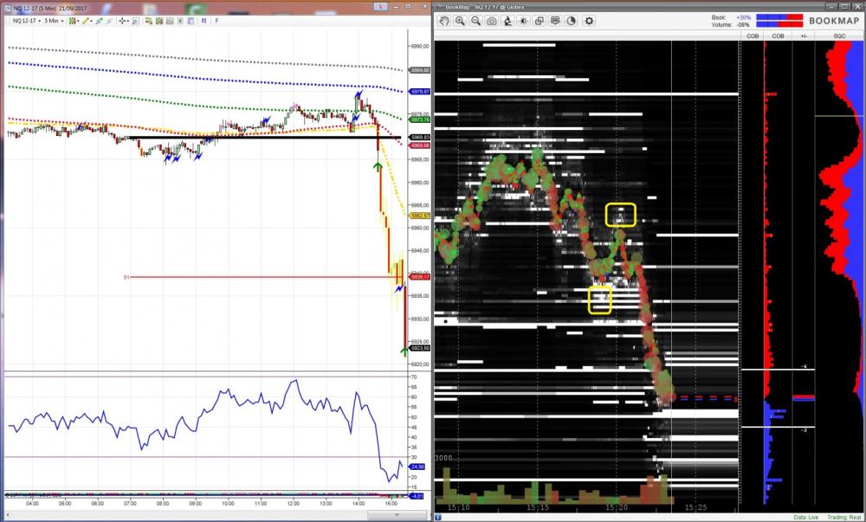Click the 12:00 time label on NQ chart
Screen dimensions: 866x522
point(294,503)
